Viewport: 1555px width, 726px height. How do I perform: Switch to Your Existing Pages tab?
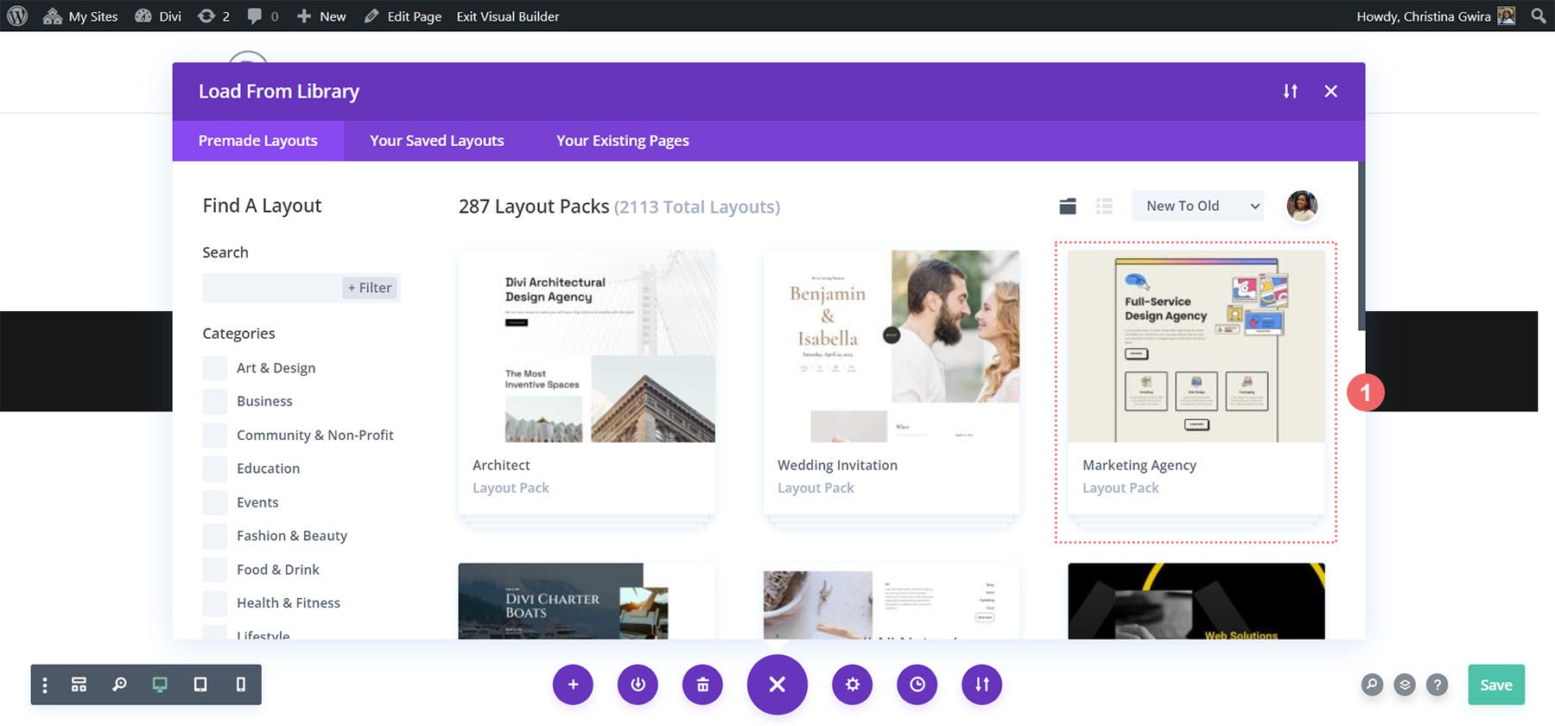[623, 141]
